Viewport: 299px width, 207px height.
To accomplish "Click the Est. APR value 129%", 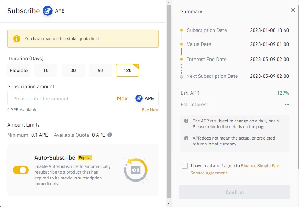I will [283, 93].
